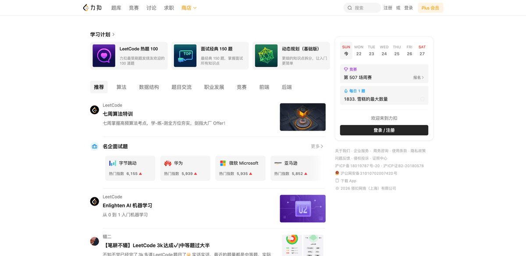Image resolution: width=526 pixels, height=256 pixels.
Task: Open 动态规划（基础版）polyhedron icon
Action: coord(266,56)
